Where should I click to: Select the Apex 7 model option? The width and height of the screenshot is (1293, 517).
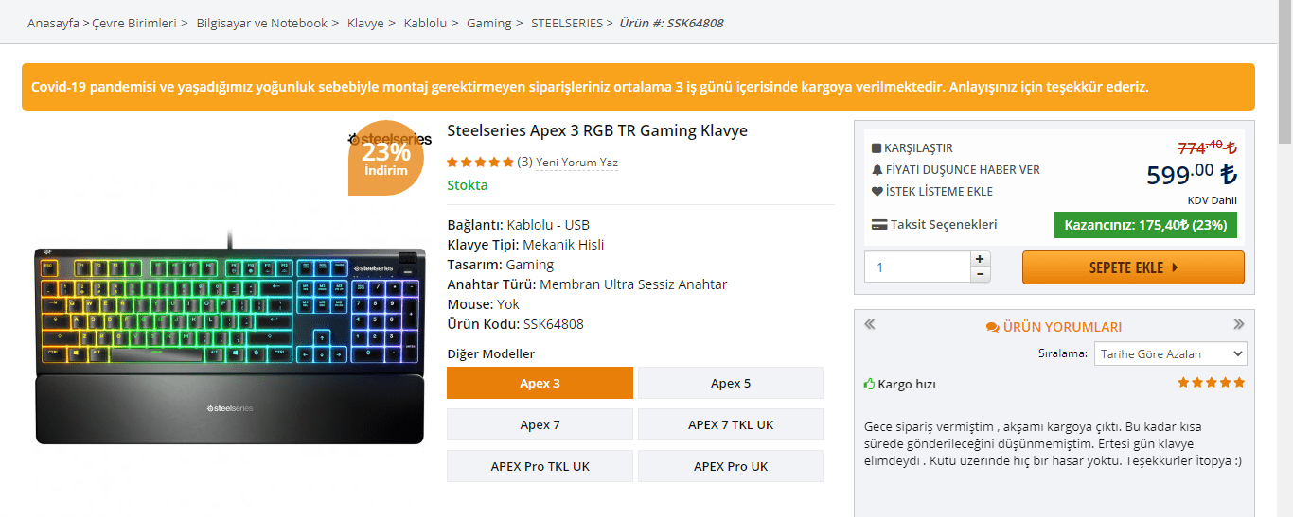tap(540, 424)
